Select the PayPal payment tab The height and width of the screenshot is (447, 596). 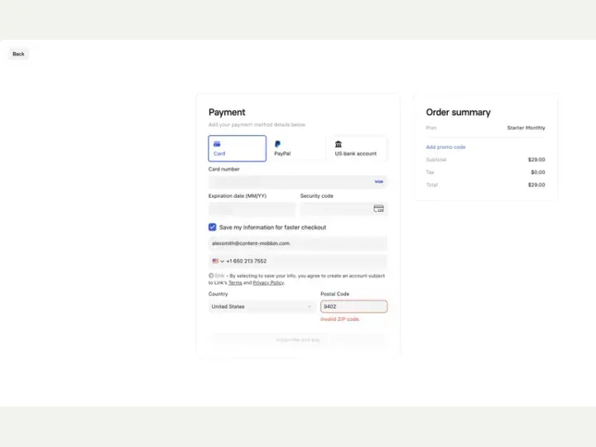297,148
